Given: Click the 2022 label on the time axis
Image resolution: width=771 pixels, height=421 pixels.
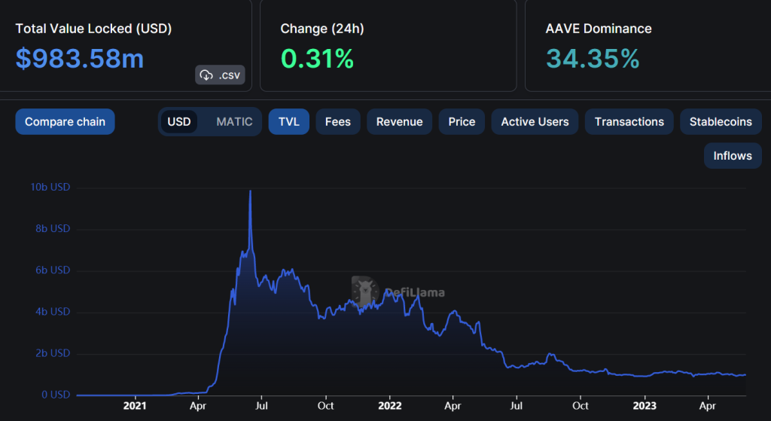Looking at the screenshot, I should point(389,406).
